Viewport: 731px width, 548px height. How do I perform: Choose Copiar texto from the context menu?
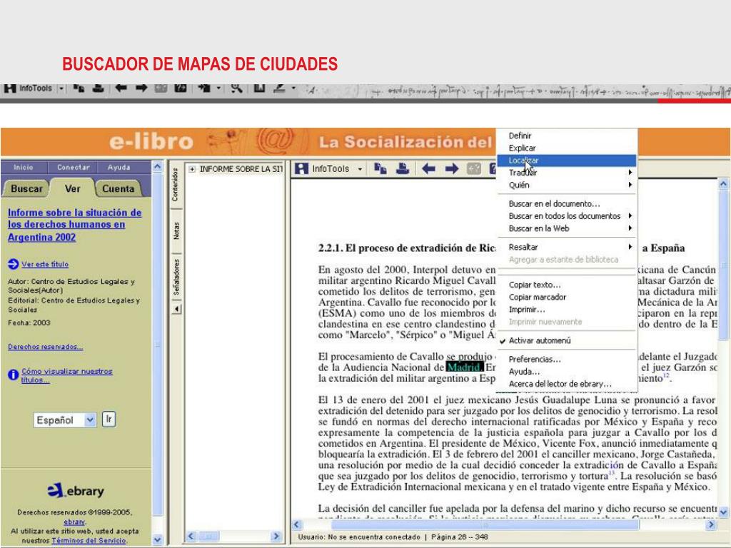tap(534, 285)
